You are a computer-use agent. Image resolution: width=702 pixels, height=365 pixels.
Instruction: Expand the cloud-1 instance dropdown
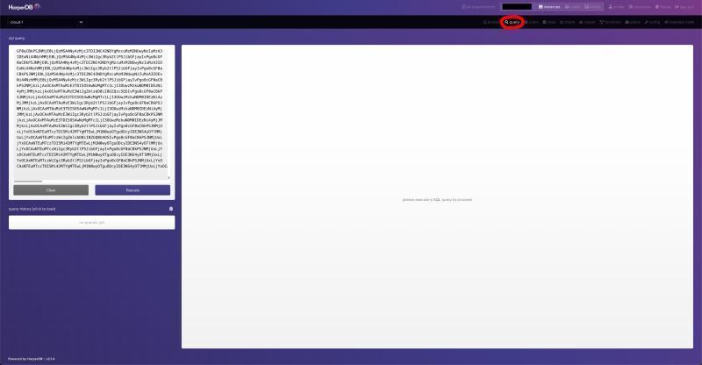(46, 22)
